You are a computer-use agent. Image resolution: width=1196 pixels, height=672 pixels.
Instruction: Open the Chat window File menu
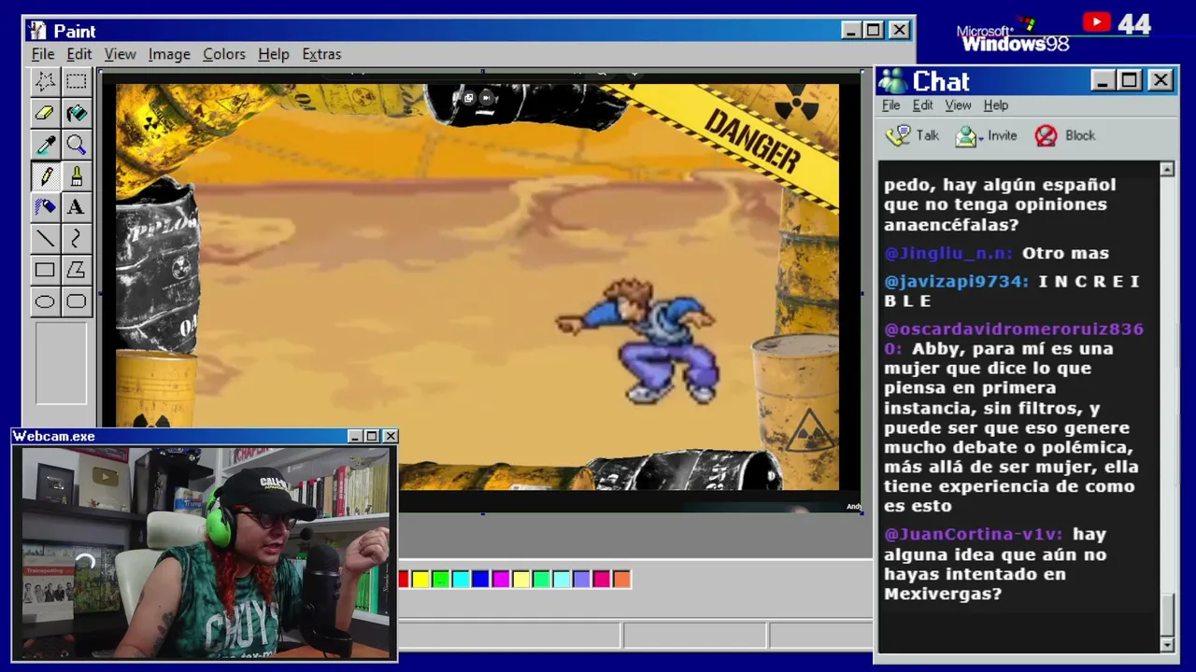coord(891,105)
